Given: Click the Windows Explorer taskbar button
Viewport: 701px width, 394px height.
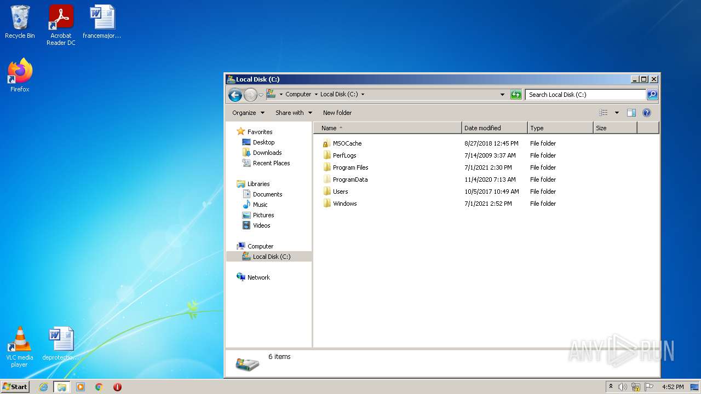Looking at the screenshot, I should (62, 387).
